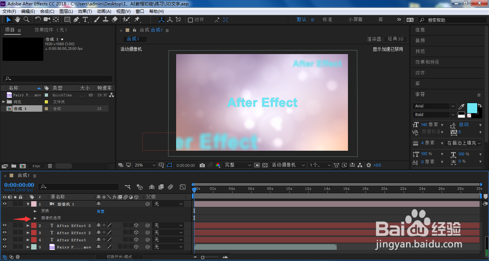Click the 切换开关/模式 button
Viewport: 489px width, 261px height.
[119, 257]
